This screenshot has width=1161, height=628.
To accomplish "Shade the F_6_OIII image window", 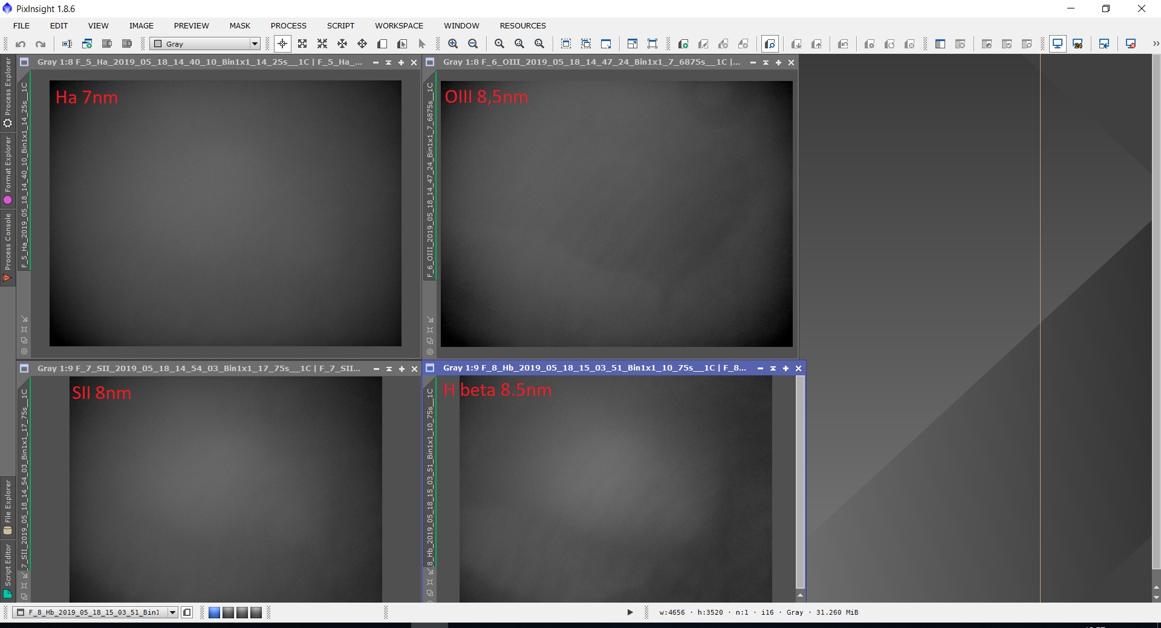I will [766, 62].
